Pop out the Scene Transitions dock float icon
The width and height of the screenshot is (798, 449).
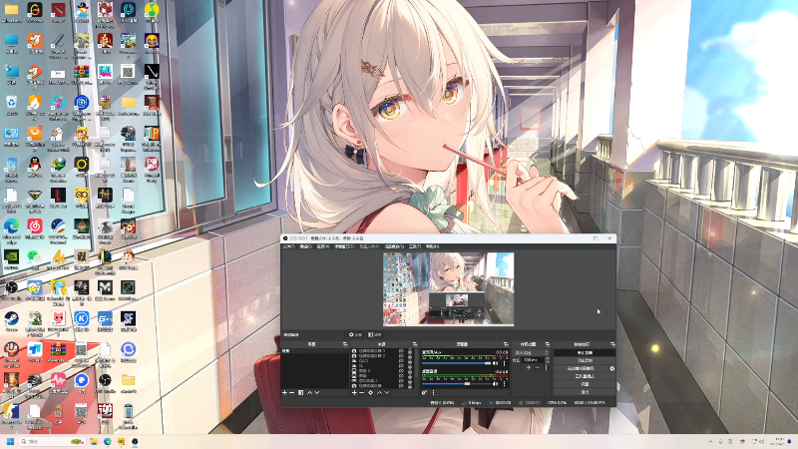coord(547,344)
